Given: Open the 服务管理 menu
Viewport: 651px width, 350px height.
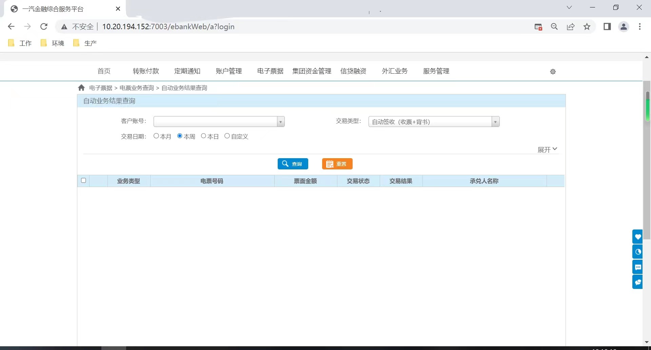Looking at the screenshot, I should pyautogui.click(x=436, y=71).
